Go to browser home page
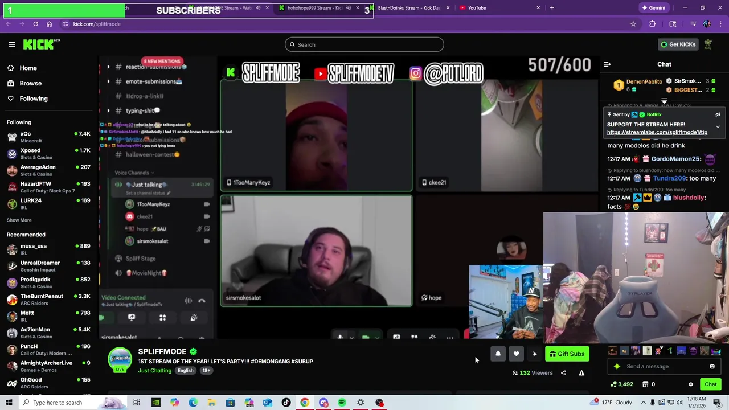Image resolution: width=729 pixels, height=410 pixels. tap(49, 24)
